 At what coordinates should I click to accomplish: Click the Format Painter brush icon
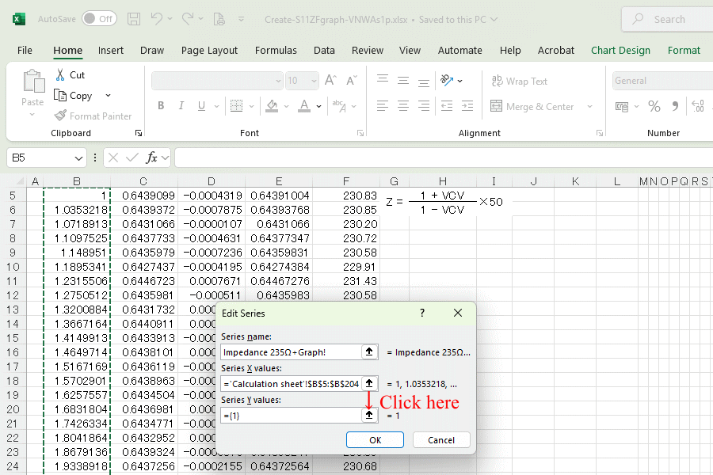[x=60, y=116]
